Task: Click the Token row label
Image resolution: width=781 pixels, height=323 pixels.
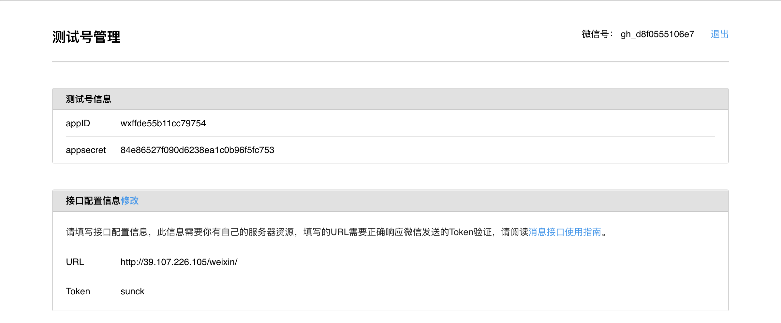Action: click(78, 291)
